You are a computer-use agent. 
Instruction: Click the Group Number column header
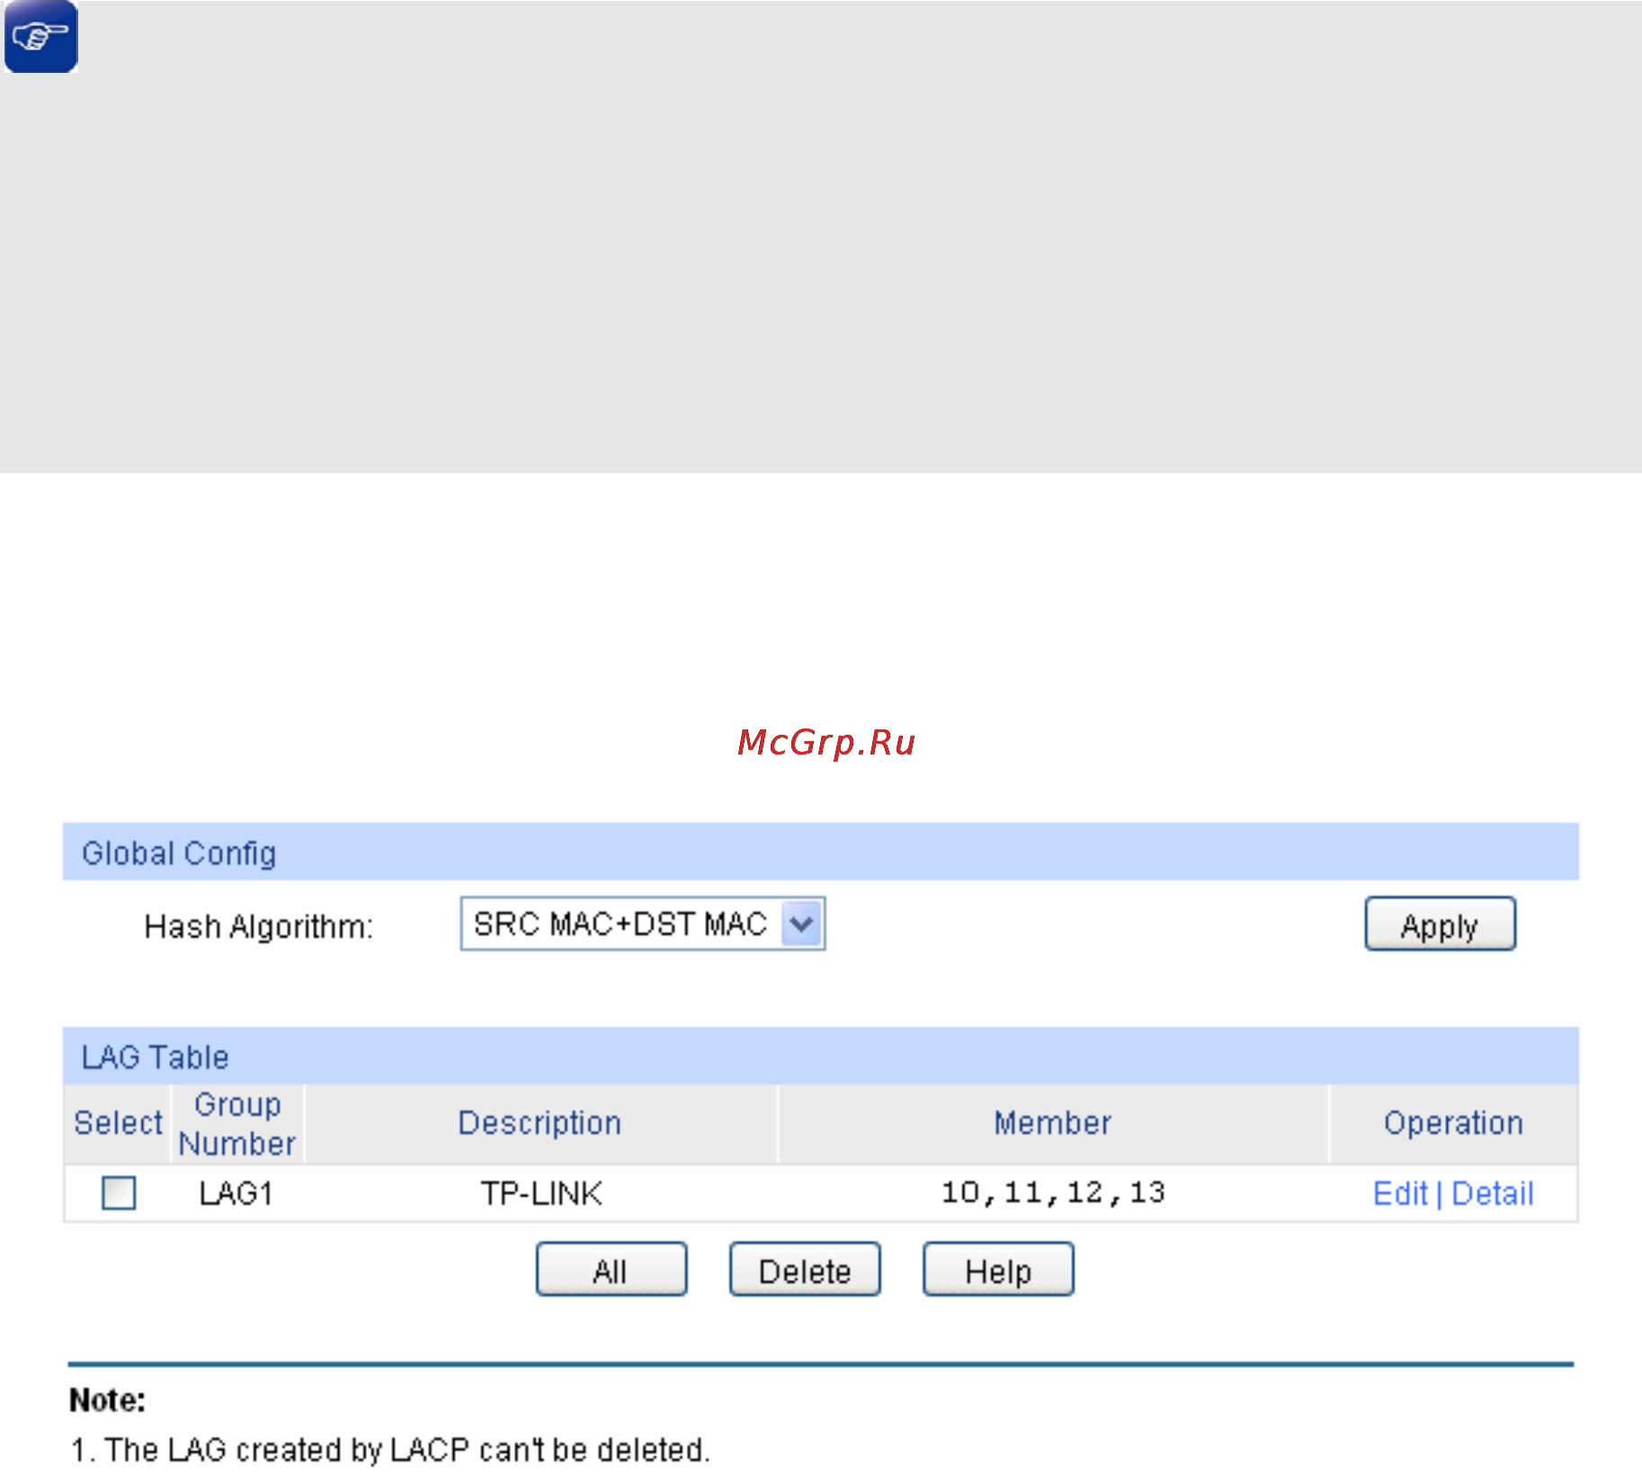coord(237,1123)
